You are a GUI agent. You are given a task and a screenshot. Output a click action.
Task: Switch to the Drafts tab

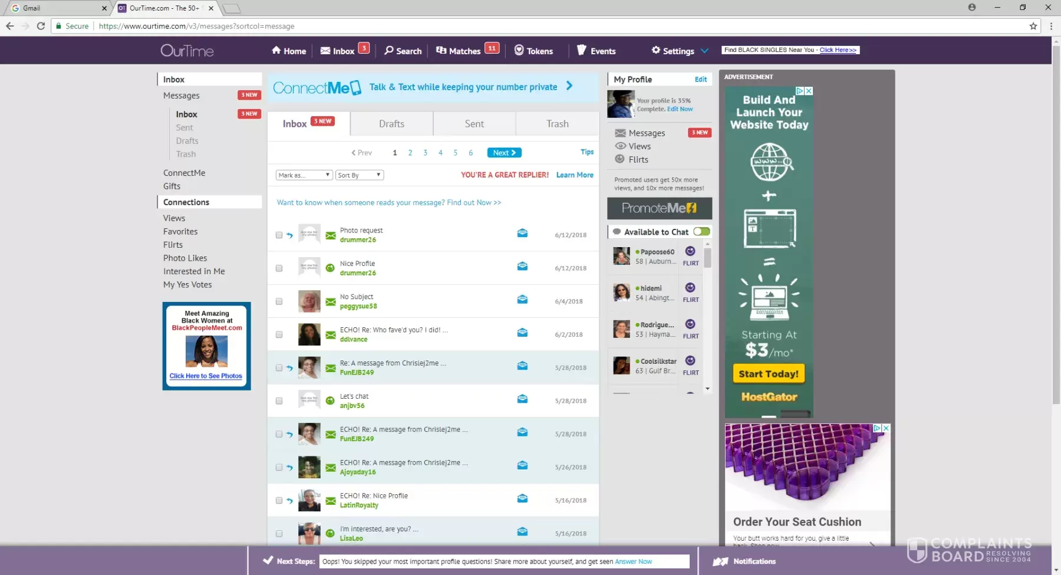[392, 124]
